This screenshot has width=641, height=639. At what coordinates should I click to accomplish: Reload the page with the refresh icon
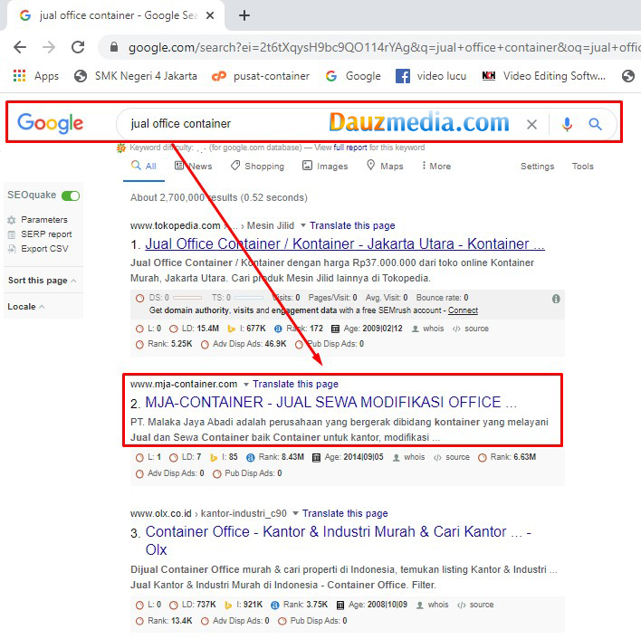click(78, 47)
